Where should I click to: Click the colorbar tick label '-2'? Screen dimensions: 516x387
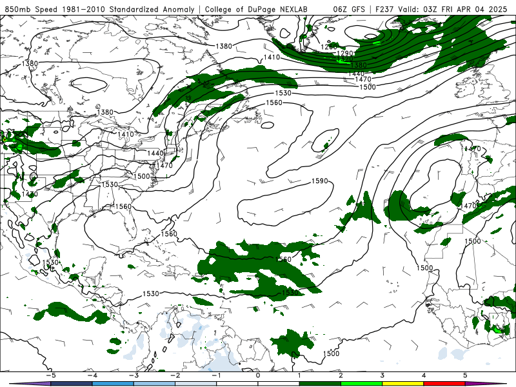coord(175,375)
